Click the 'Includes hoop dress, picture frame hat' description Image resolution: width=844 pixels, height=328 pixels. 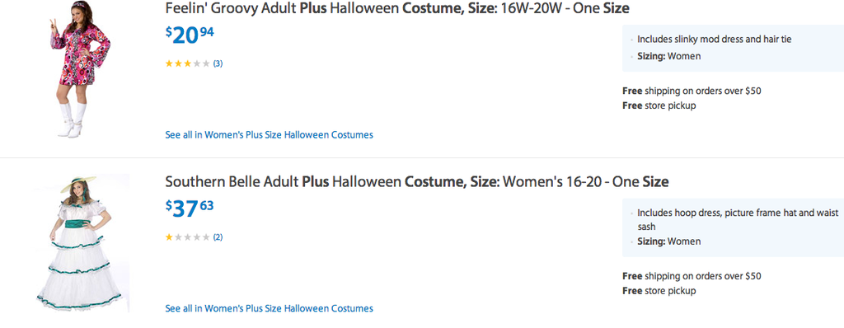(x=738, y=220)
